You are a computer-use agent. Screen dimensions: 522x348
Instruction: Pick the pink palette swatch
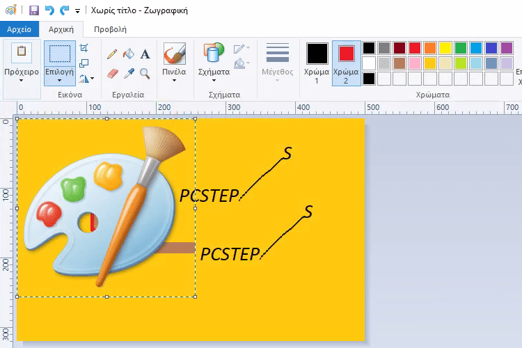(415, 63)
